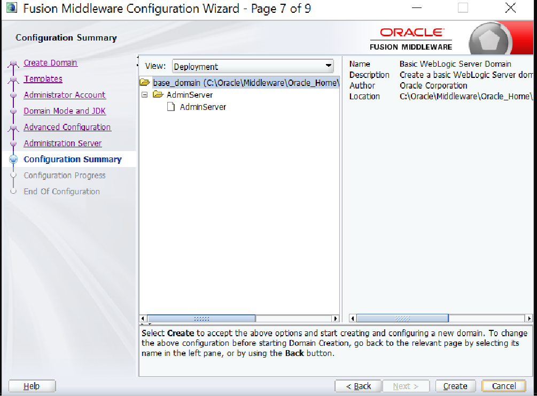Select the AdminServer leaf item in tree
This screenshot has height=396, width=537.
tap(203, 107)
